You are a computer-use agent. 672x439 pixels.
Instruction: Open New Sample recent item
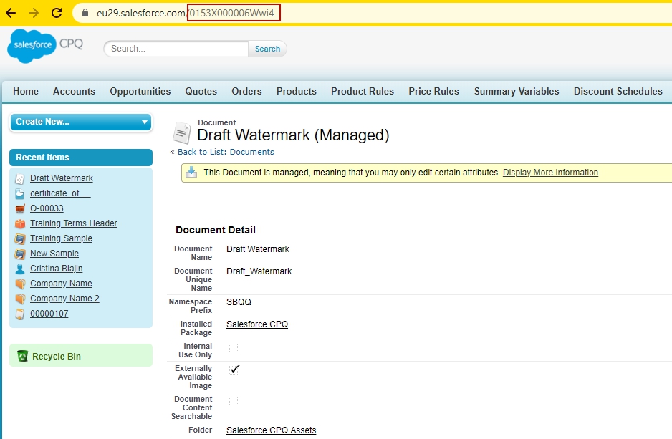pos(54,253)
